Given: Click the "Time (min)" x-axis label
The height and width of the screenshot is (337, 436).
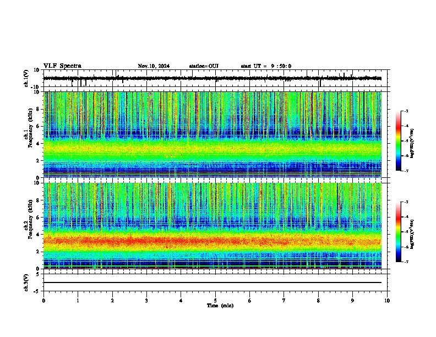Looking at the screenshot, I should [x=220, y=306].
